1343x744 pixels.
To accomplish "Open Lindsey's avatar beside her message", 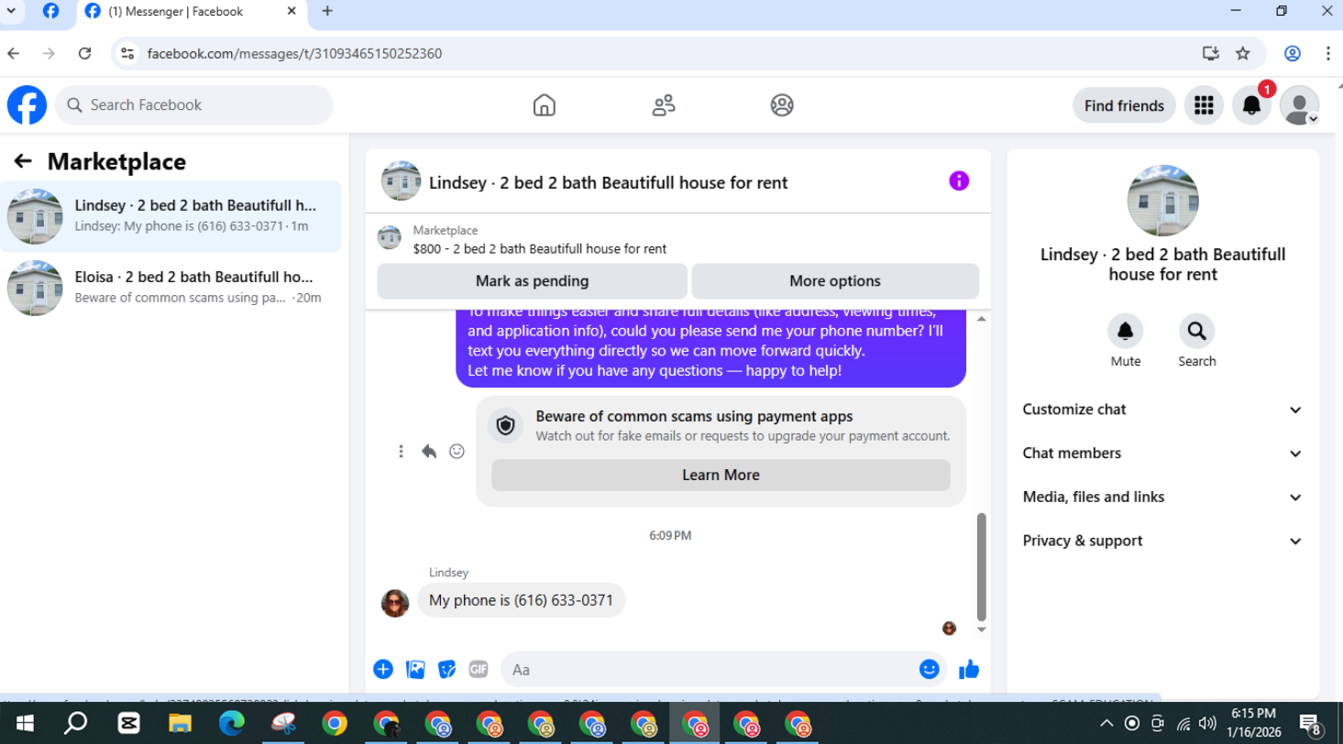I will pyautogui.click(x=395, y=603).
